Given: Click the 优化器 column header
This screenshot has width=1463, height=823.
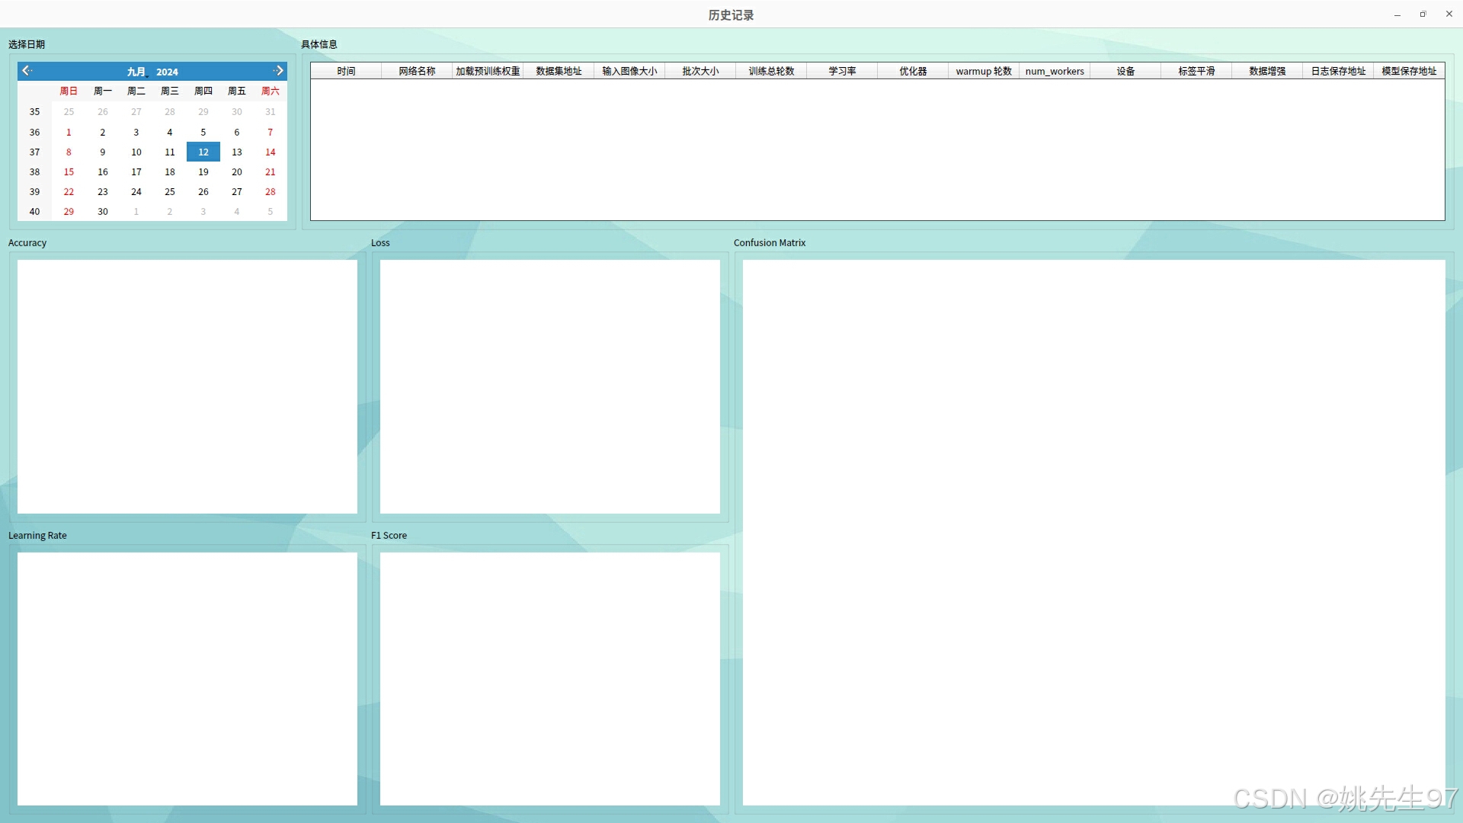Looking at the screenshot, I should (x=913, y=71).
